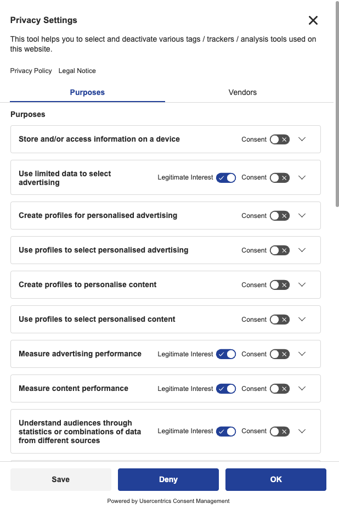
Task: Disable Legitimate Interest for limited data advertising
Action: click(x=226, y=177)
